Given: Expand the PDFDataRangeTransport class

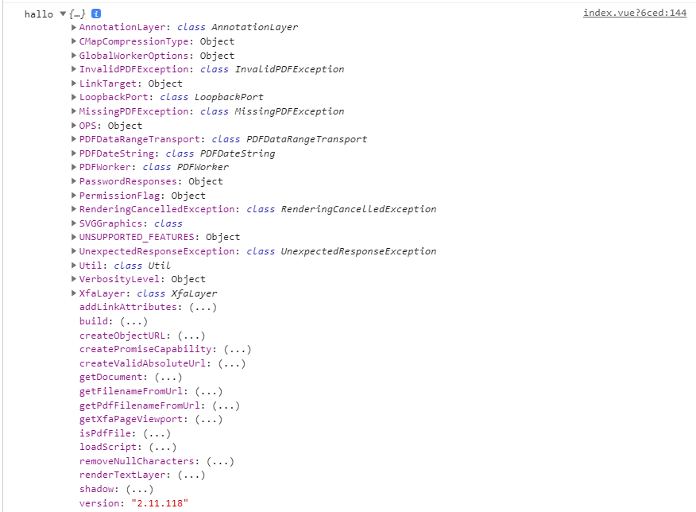Looking at the screenshot, I should pyautogui.click(x=73, y=139).
